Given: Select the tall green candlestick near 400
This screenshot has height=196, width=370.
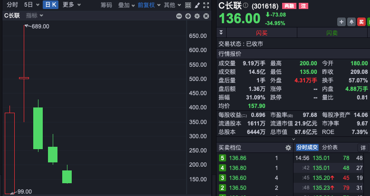Looking at the screenshot, I should 38,128.
